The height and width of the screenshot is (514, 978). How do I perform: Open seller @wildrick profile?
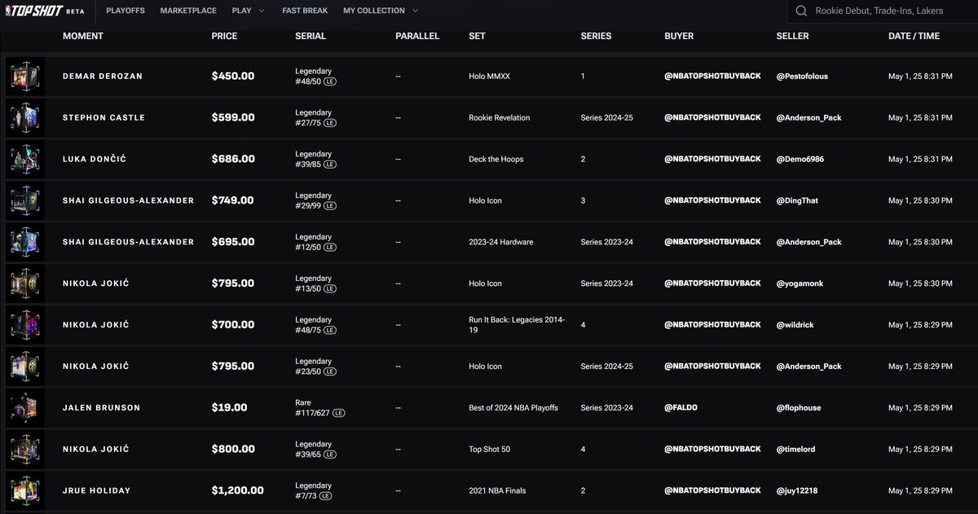[x=795, y=325]
